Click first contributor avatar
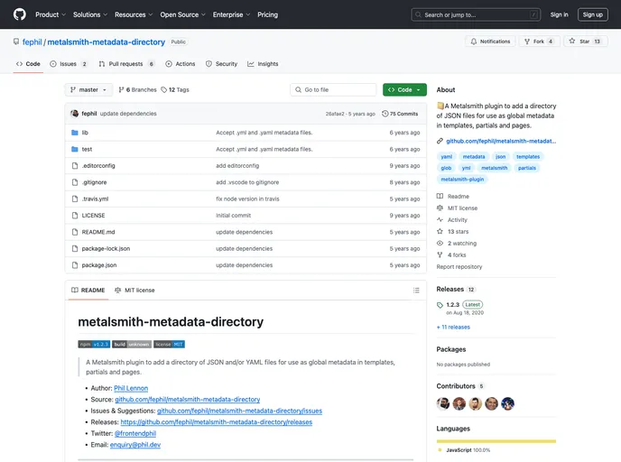 point(443,403)
